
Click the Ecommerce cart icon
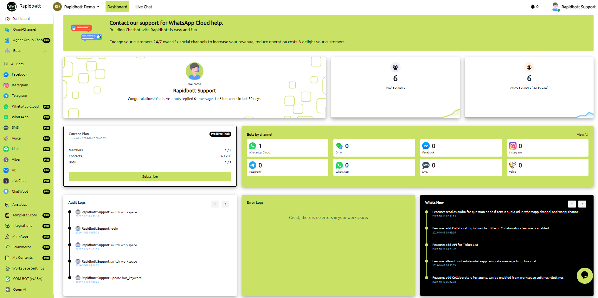pos(7,247)
